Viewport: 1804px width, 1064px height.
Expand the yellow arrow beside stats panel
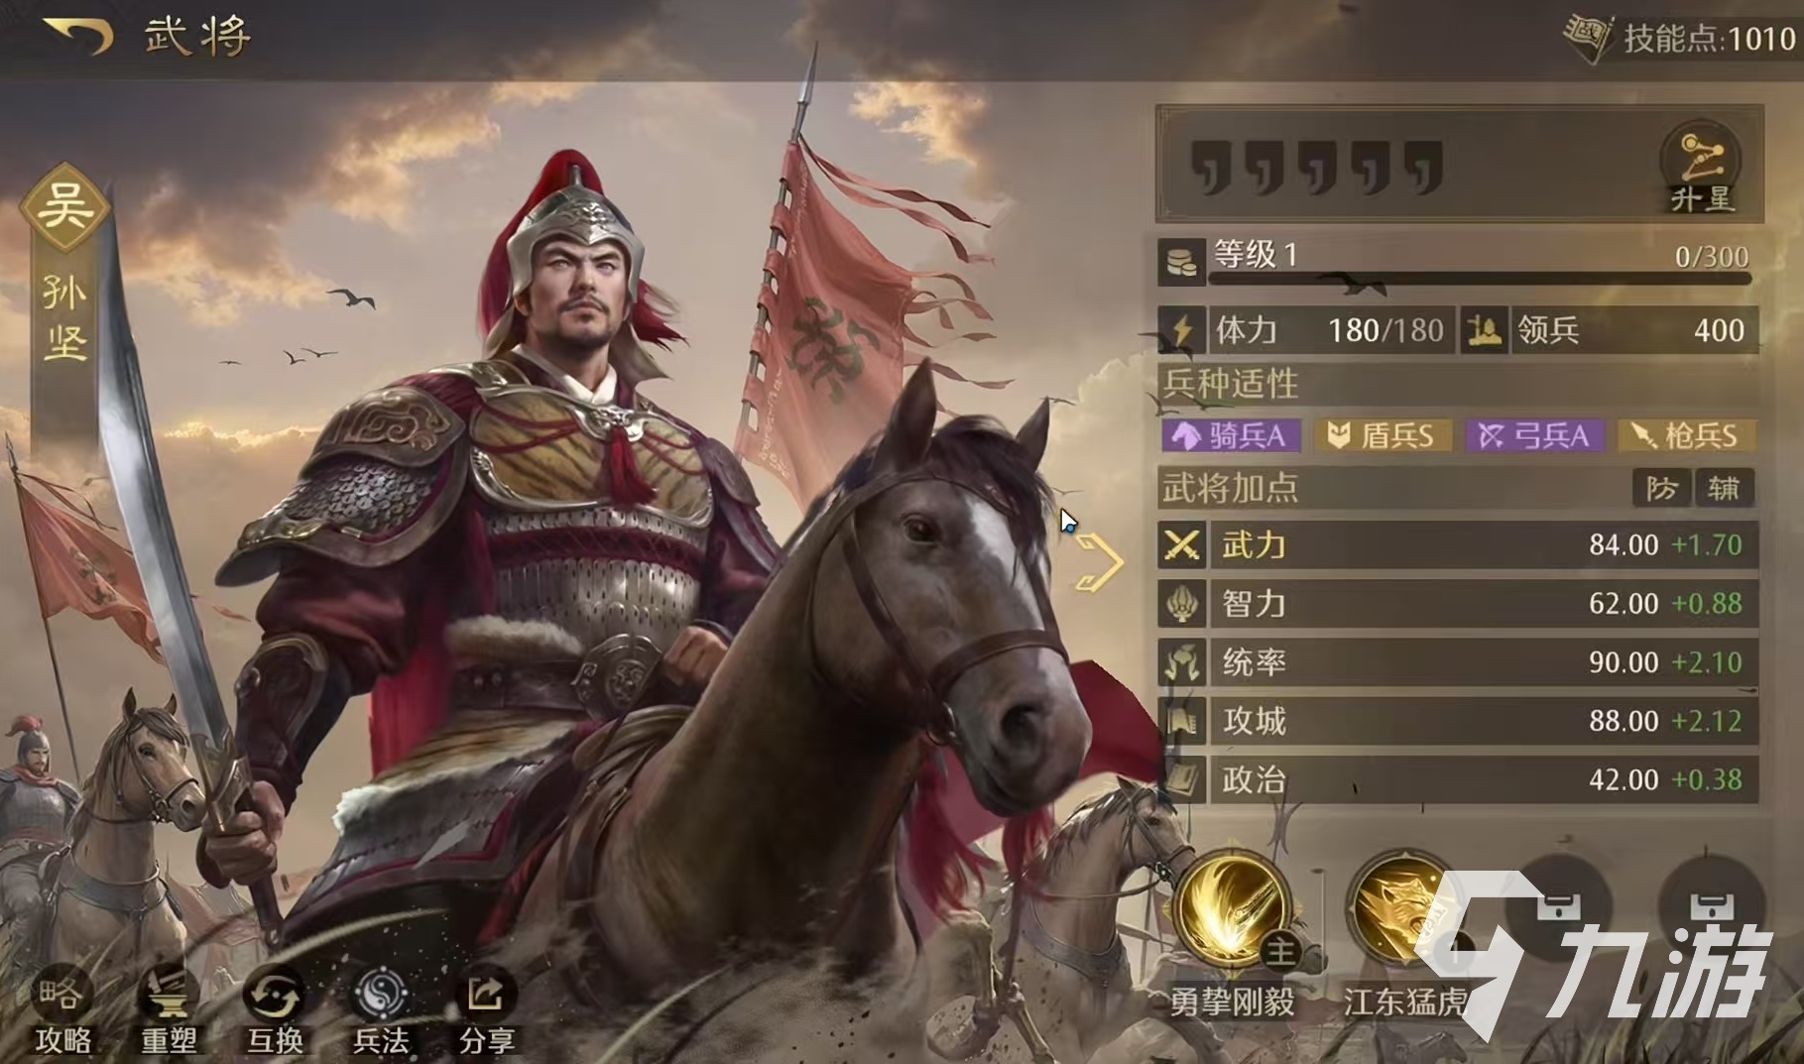click(x=1099, y=562)
